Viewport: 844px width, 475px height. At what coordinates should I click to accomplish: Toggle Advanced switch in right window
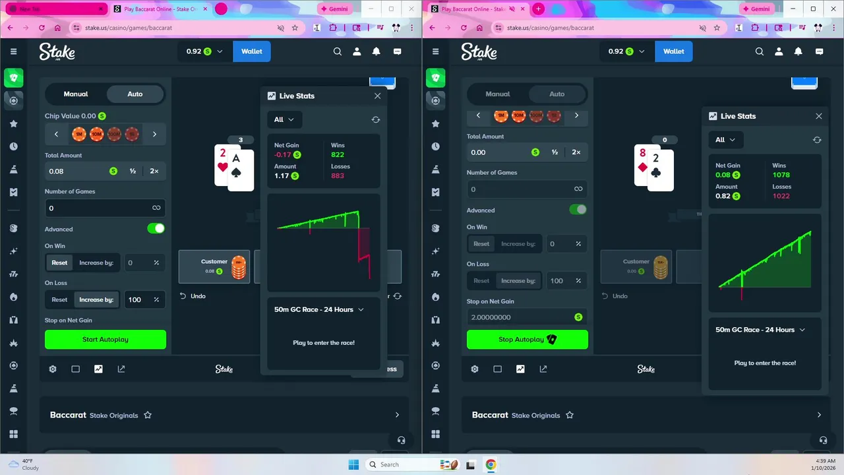[578, 209]
